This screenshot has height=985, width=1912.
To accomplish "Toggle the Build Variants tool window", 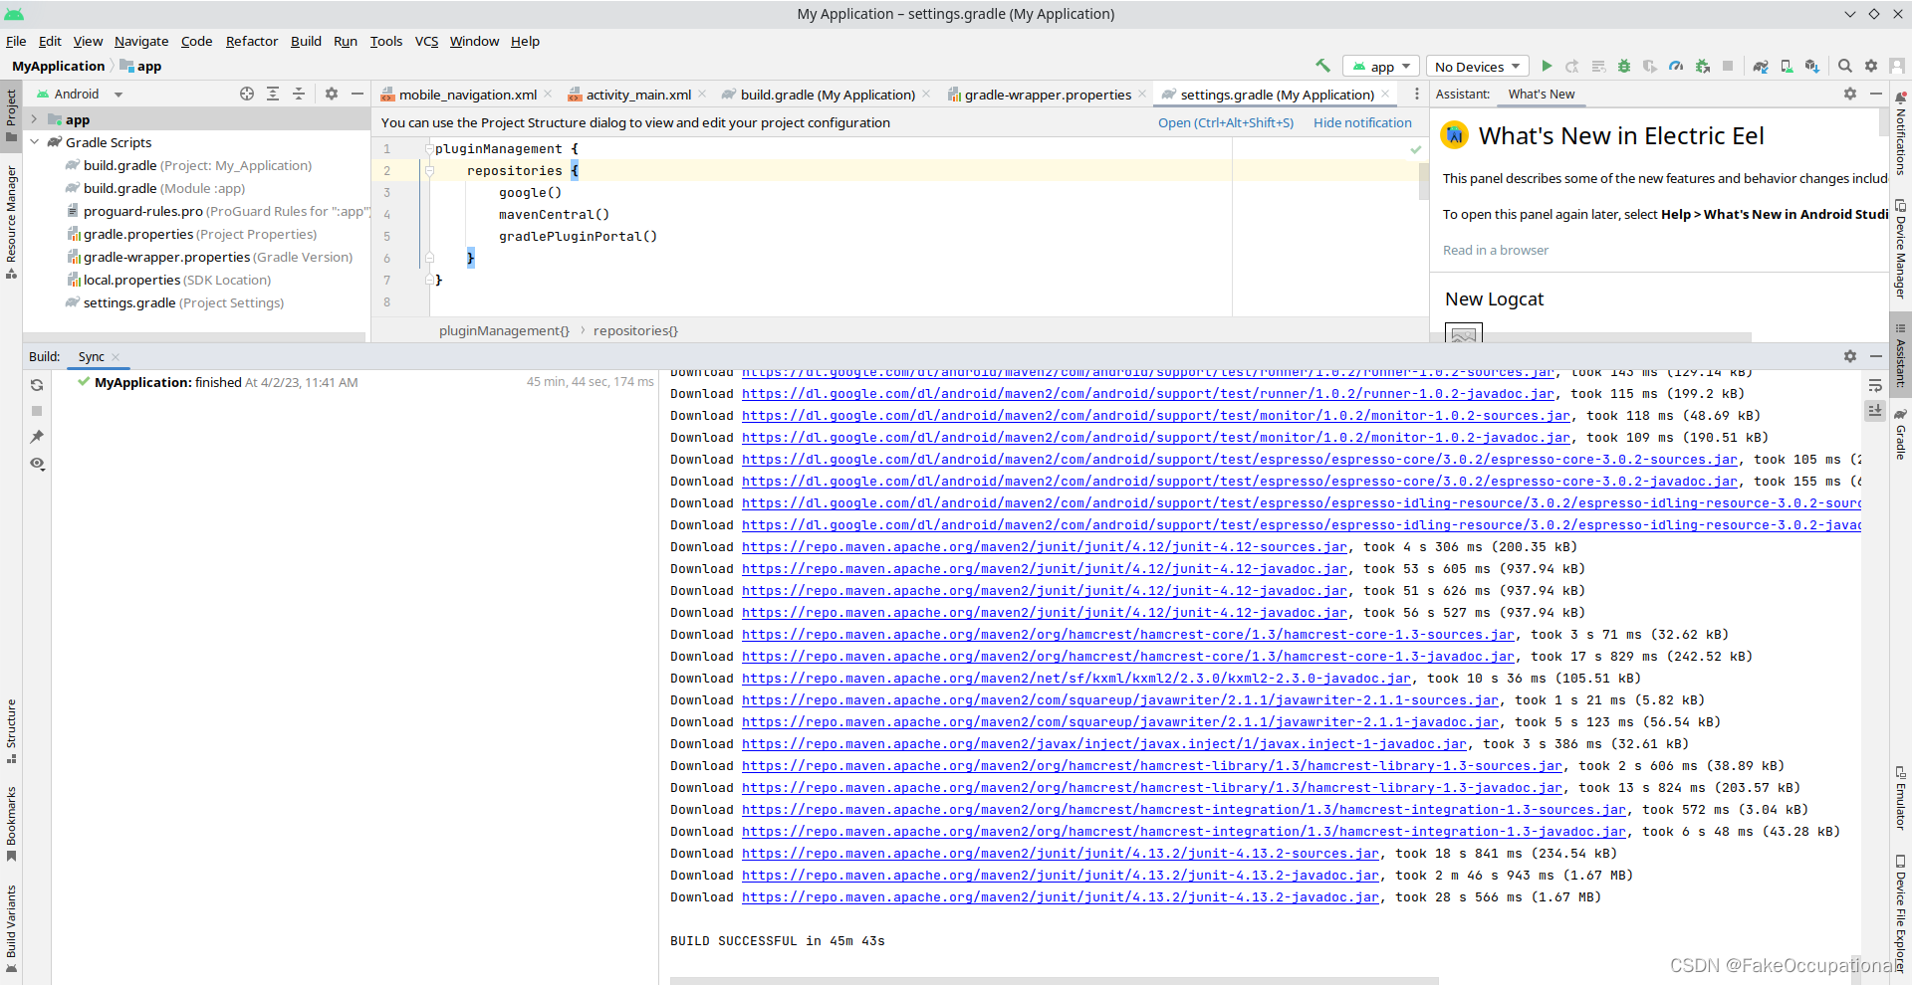I will point(11,928).
